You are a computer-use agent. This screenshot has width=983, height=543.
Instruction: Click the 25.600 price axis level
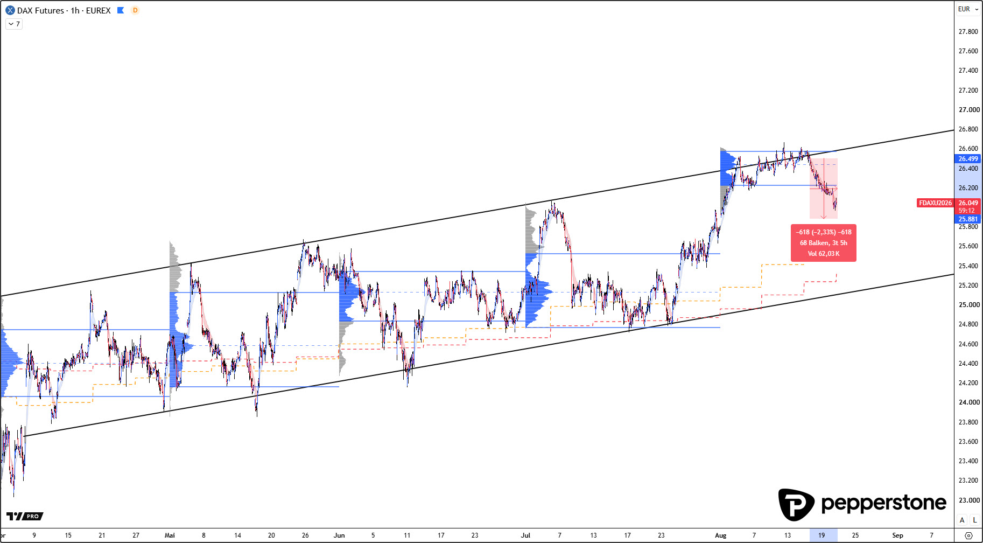[x=968, y=246]
